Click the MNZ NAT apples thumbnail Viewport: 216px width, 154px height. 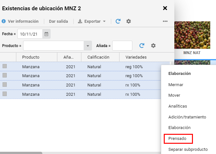pyautogui.click(x=192, y=35)
